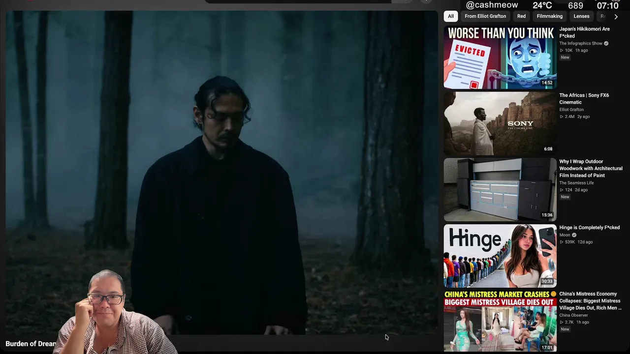Click the New badge under Japan's Hikikomori video

565,58
